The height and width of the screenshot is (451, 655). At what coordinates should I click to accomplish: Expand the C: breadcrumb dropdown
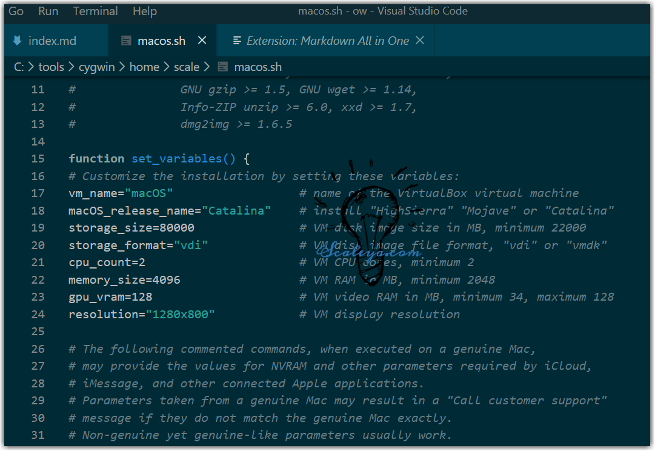19,67
